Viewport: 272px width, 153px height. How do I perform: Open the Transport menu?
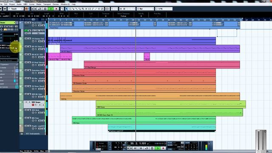pos(47,4)
